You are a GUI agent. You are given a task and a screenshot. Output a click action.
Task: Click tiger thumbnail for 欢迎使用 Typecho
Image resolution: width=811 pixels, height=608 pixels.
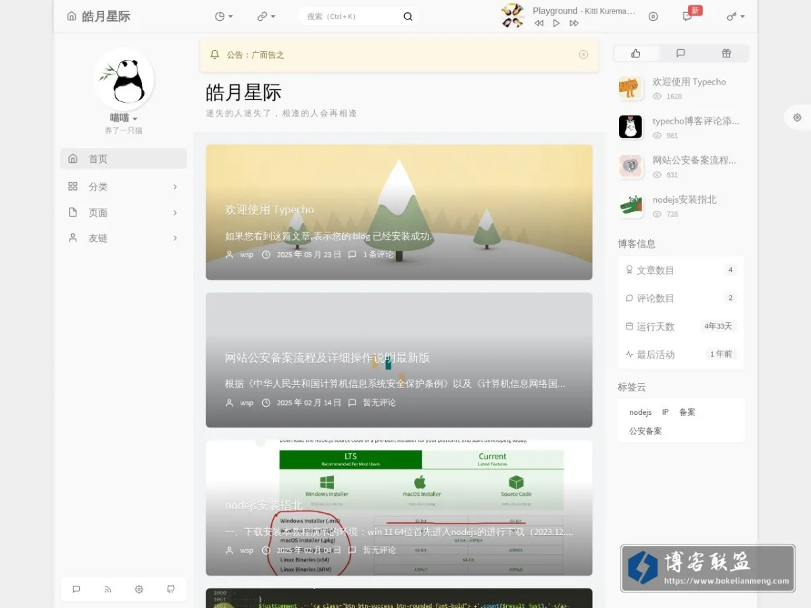point(631,88)
